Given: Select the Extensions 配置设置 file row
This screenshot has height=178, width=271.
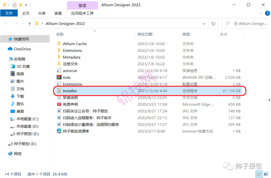Looking at the screenshot, I should coord(149,84).
